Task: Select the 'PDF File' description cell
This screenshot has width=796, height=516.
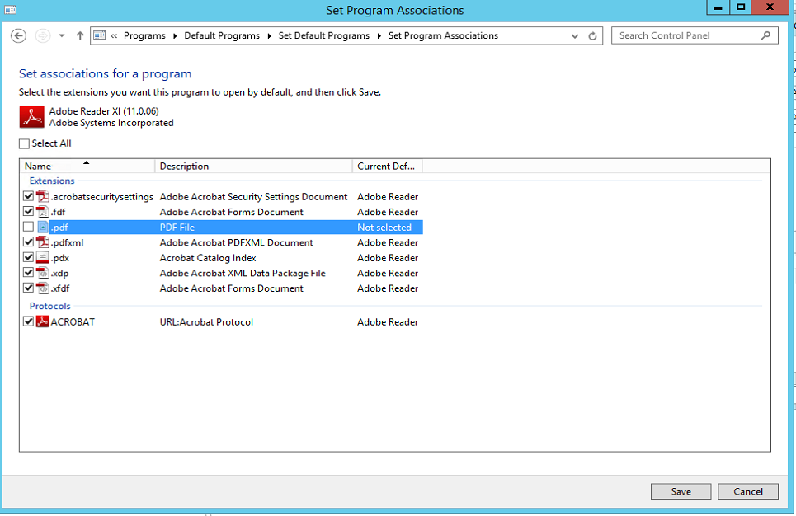Action: click(x=177, y=228)
